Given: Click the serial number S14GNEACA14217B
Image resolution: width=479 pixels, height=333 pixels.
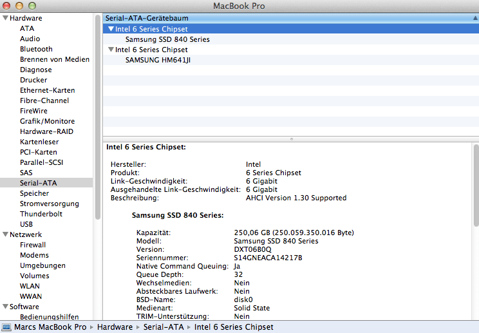Looking at the screenshot, I should click(268, 258).
